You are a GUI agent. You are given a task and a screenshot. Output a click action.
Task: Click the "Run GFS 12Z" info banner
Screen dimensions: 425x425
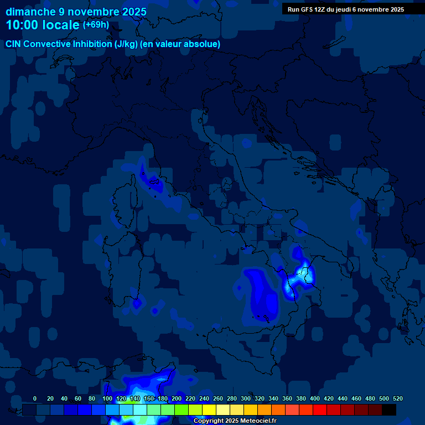[345, 9]
